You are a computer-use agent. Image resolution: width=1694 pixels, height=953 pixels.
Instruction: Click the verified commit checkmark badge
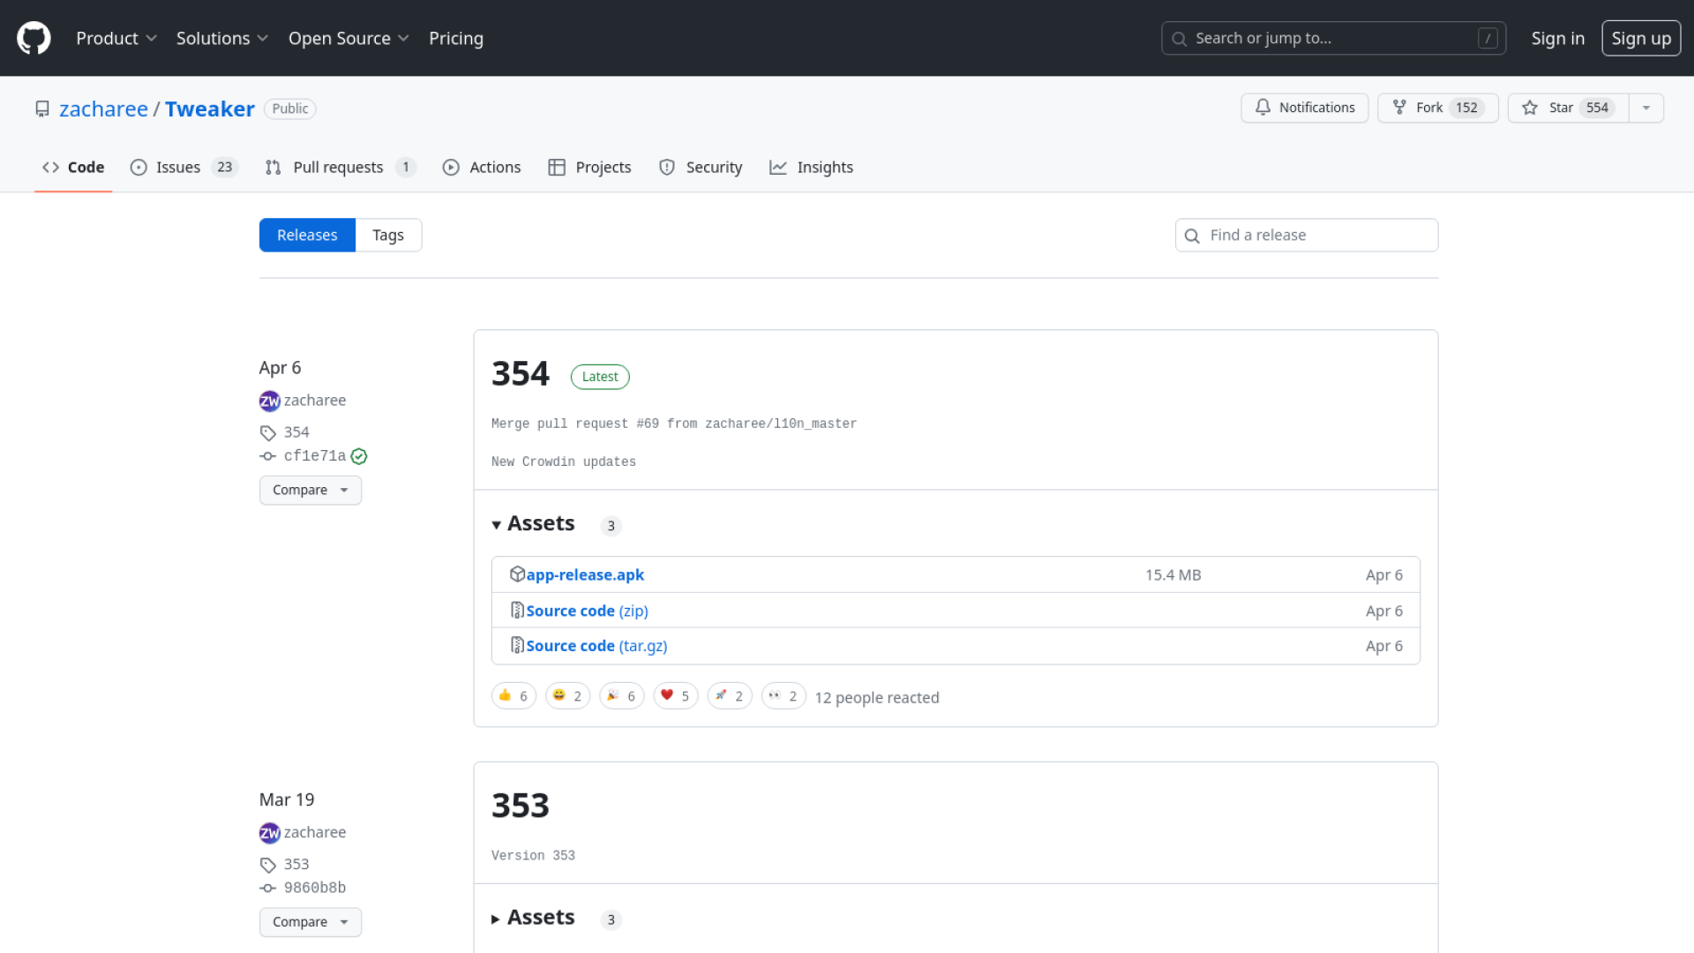[358, 456]
